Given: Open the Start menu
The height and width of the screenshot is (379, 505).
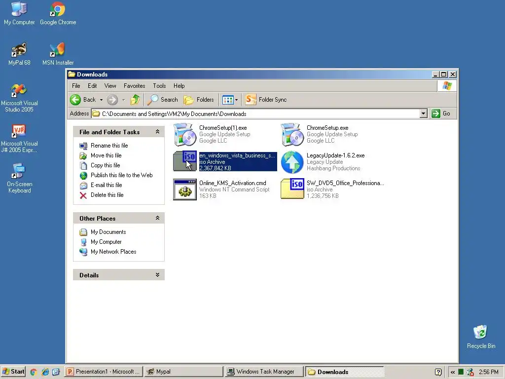Looking at the screenshot, I should point(13,372).
